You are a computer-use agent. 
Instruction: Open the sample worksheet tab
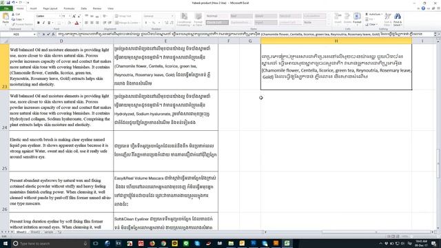pyautogui.click(x=49, y=232)
